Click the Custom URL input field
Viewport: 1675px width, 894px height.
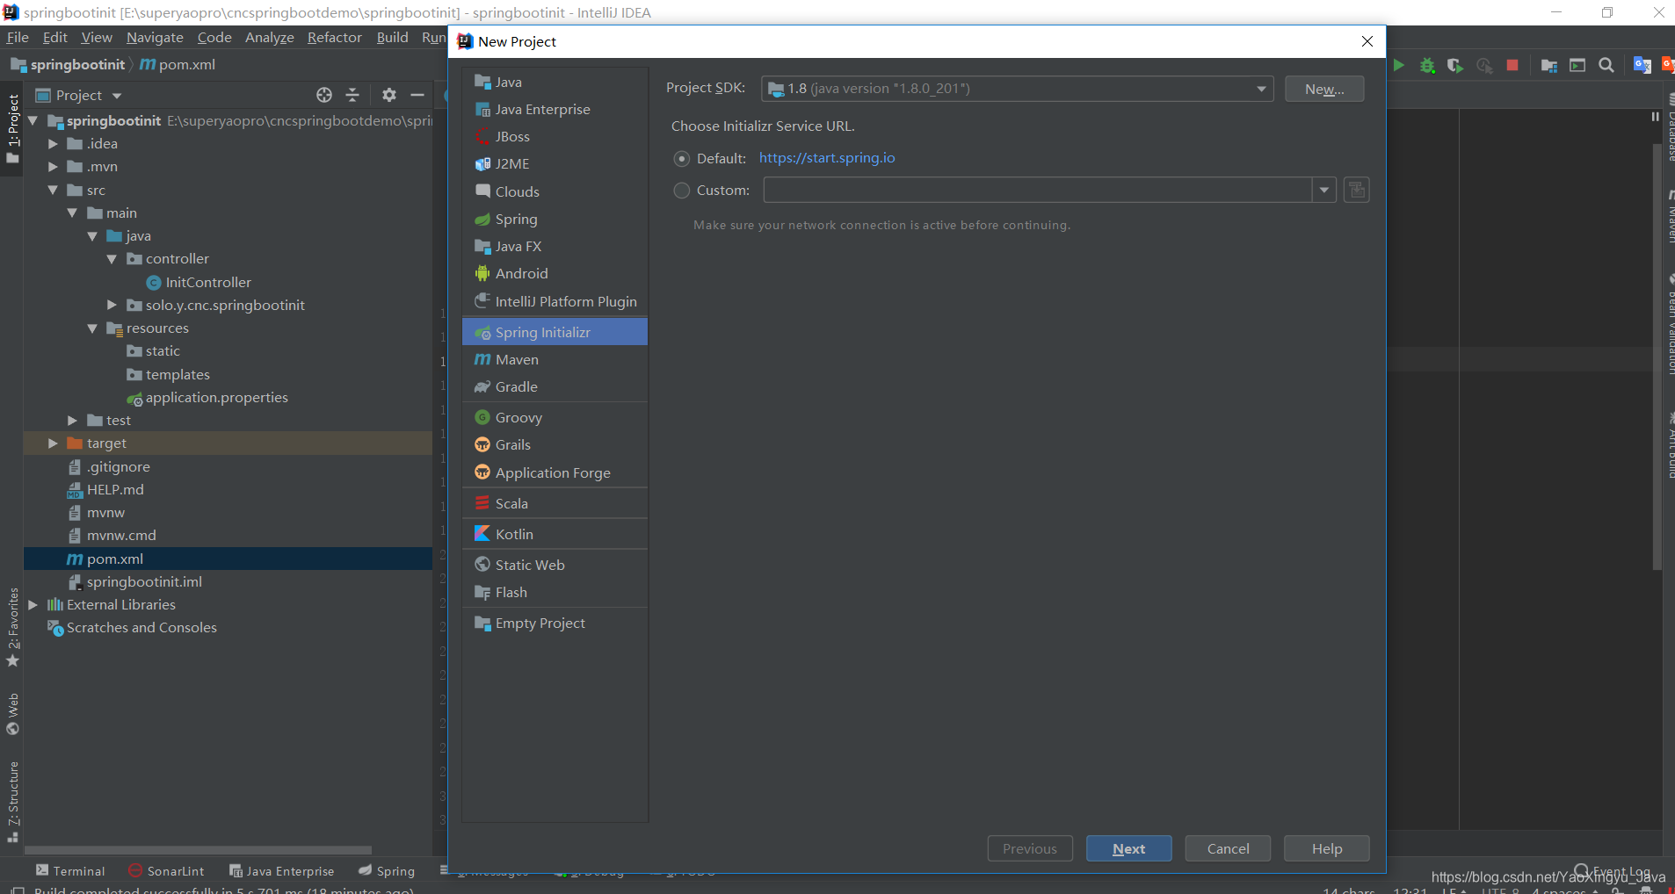coord(1038,190)
